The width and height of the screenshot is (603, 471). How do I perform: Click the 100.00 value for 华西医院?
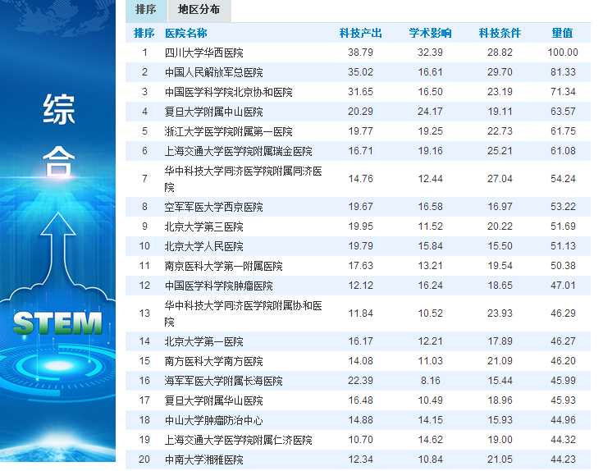point(563,53)
